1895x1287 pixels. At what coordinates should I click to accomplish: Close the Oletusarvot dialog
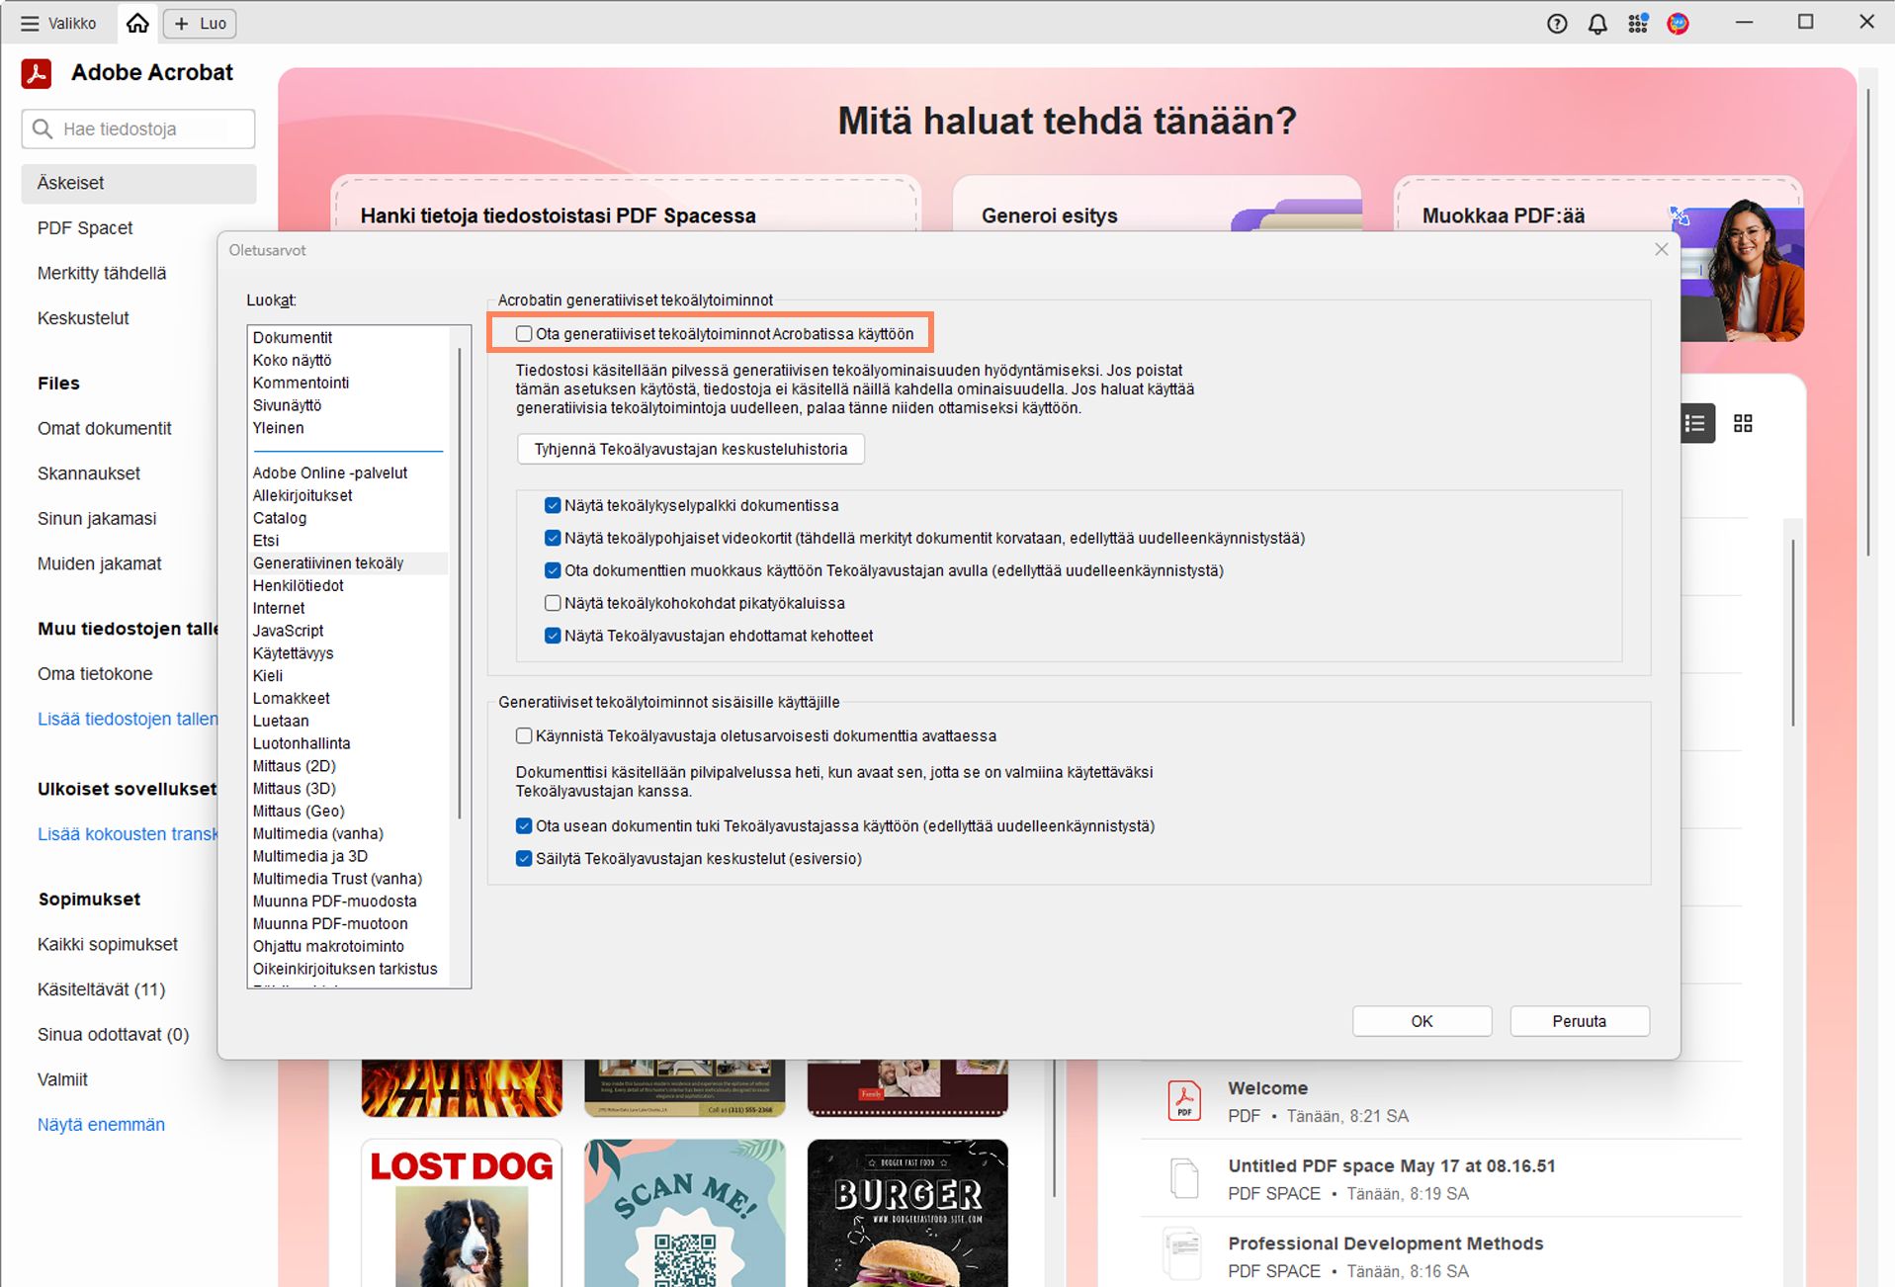[1662, 250]
